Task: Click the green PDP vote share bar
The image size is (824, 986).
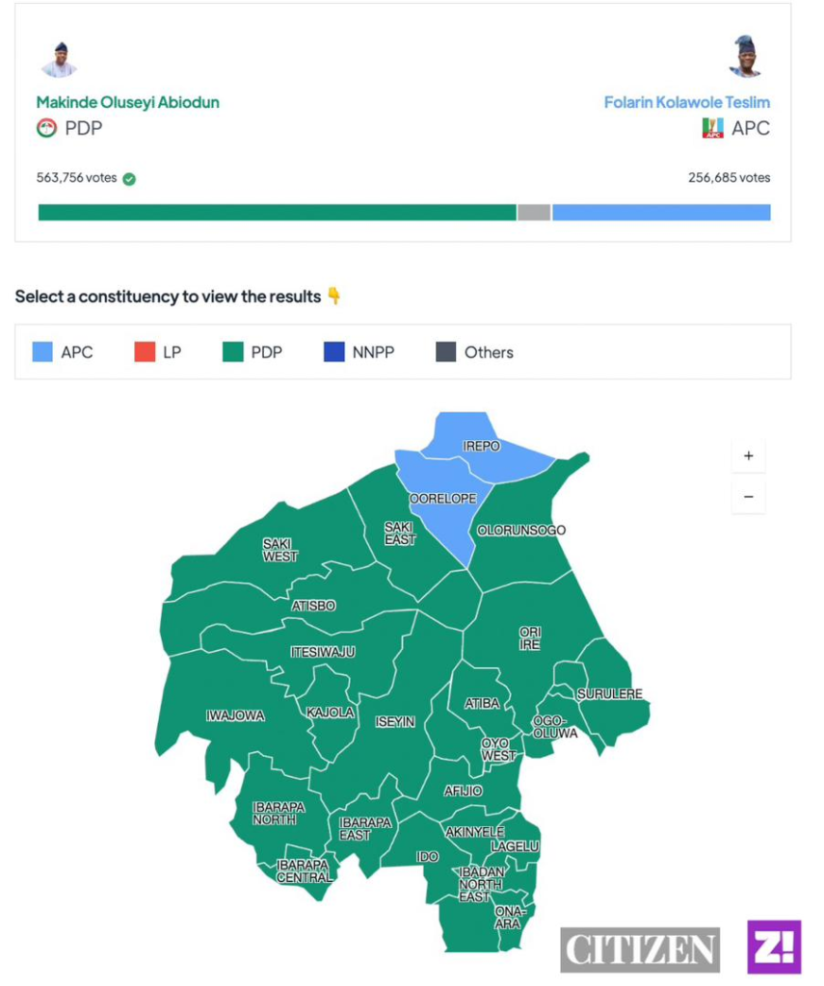Action: tap(278, 213)
